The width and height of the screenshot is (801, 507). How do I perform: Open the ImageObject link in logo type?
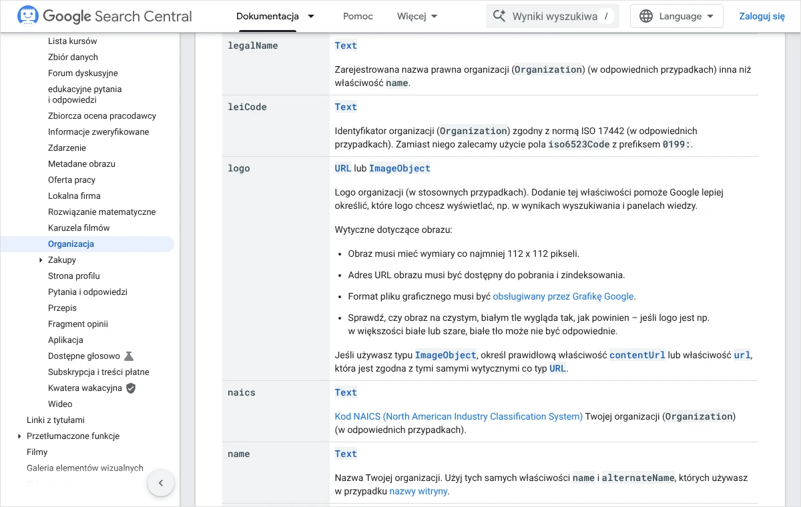pyautogui.click(x=400, y=168)
